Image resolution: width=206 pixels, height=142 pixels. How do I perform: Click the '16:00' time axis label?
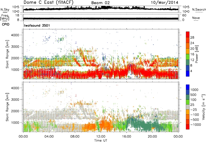click(126, 136)
